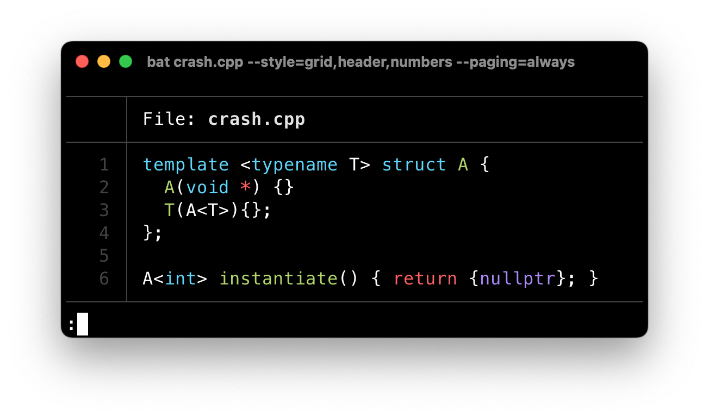The width and height of the screenshot is (709, 418).
Task: Click line number 5 in gutter
Action: click(x=104, y=256)
